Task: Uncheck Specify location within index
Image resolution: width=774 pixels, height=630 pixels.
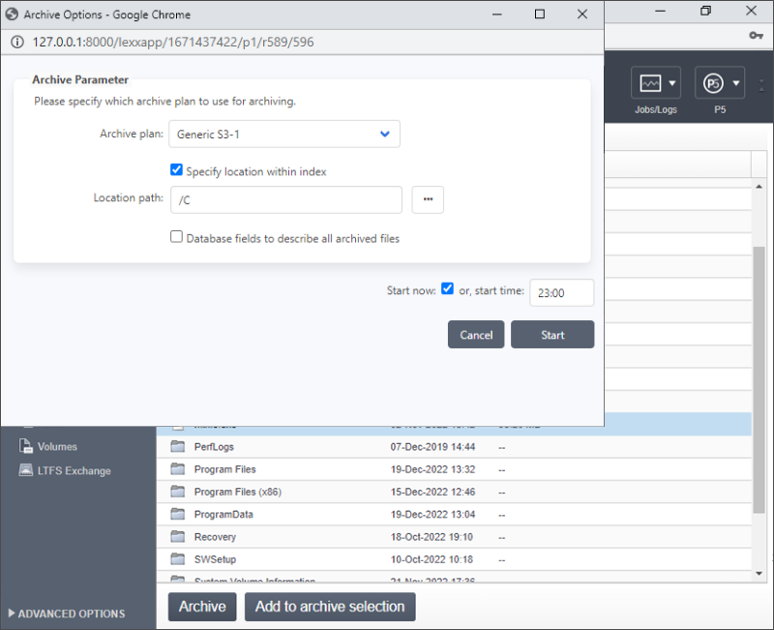Action: [176, 170]
